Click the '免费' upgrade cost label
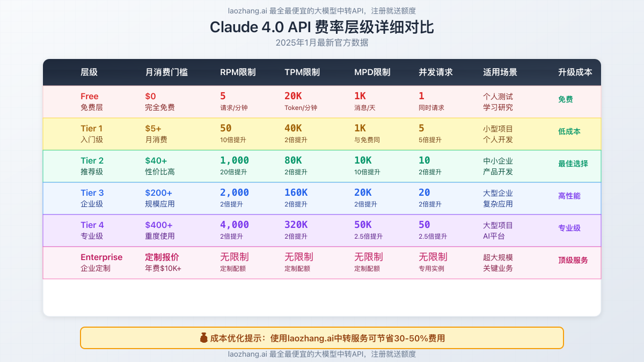The width and height of the screenshot is (644, 362). tap(566, 99)
